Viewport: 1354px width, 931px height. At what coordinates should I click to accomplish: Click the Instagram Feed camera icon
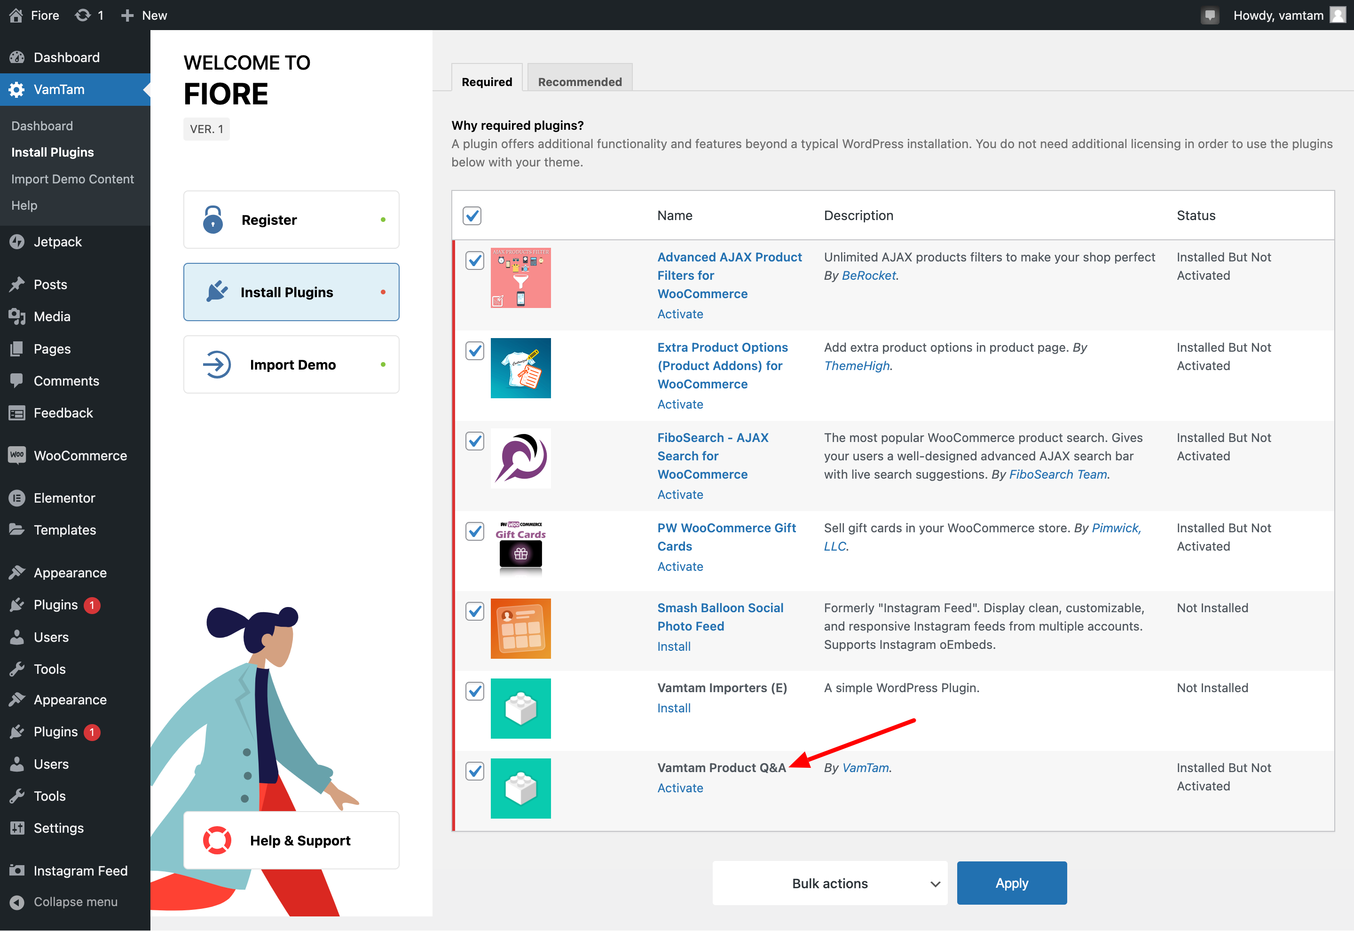pyautogui.click(x=17, y=870)
